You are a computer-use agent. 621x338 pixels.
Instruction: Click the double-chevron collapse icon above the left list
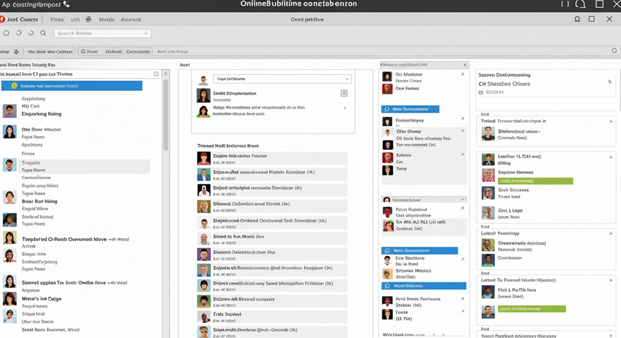[x=166, y=74]
